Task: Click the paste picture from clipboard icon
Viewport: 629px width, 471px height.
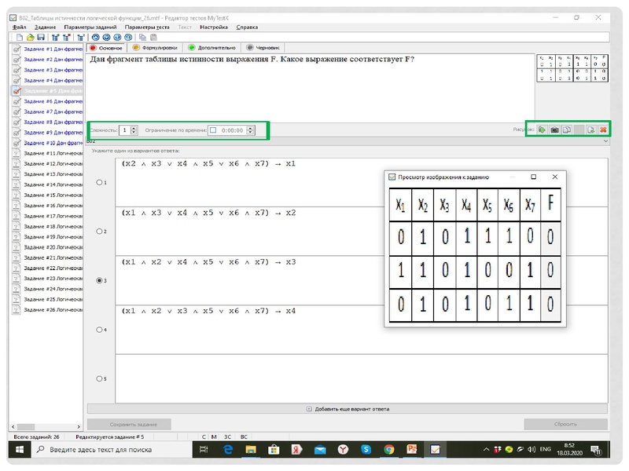Action: coord(566,130)
